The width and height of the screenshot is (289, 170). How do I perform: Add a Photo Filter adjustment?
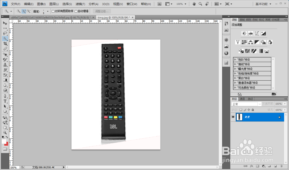[263, 42]
